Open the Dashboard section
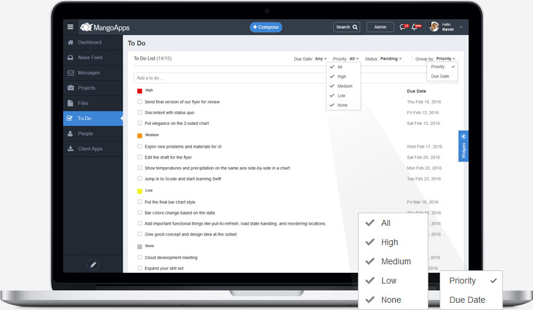 93,43
